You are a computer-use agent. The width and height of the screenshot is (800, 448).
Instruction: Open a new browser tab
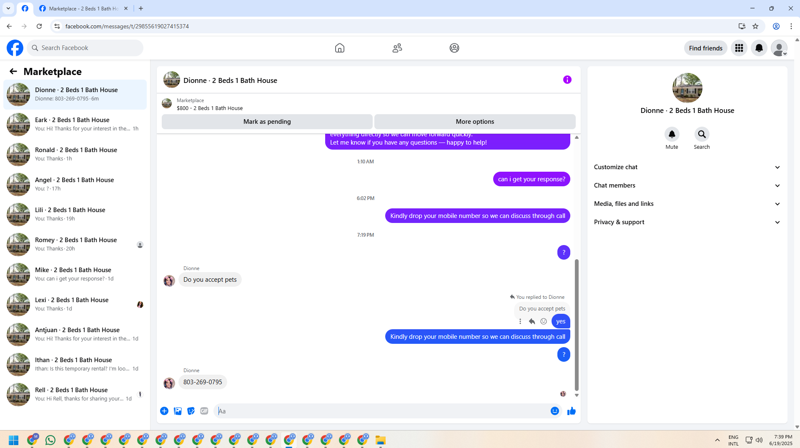point(141,8)
